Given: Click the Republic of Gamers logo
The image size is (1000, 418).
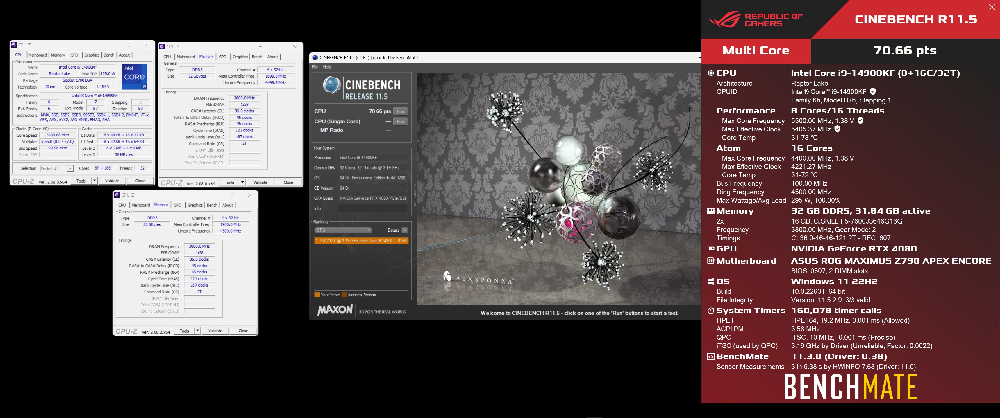Looking at the screenshot, I should pyautogui.click(x=756, y=19).
